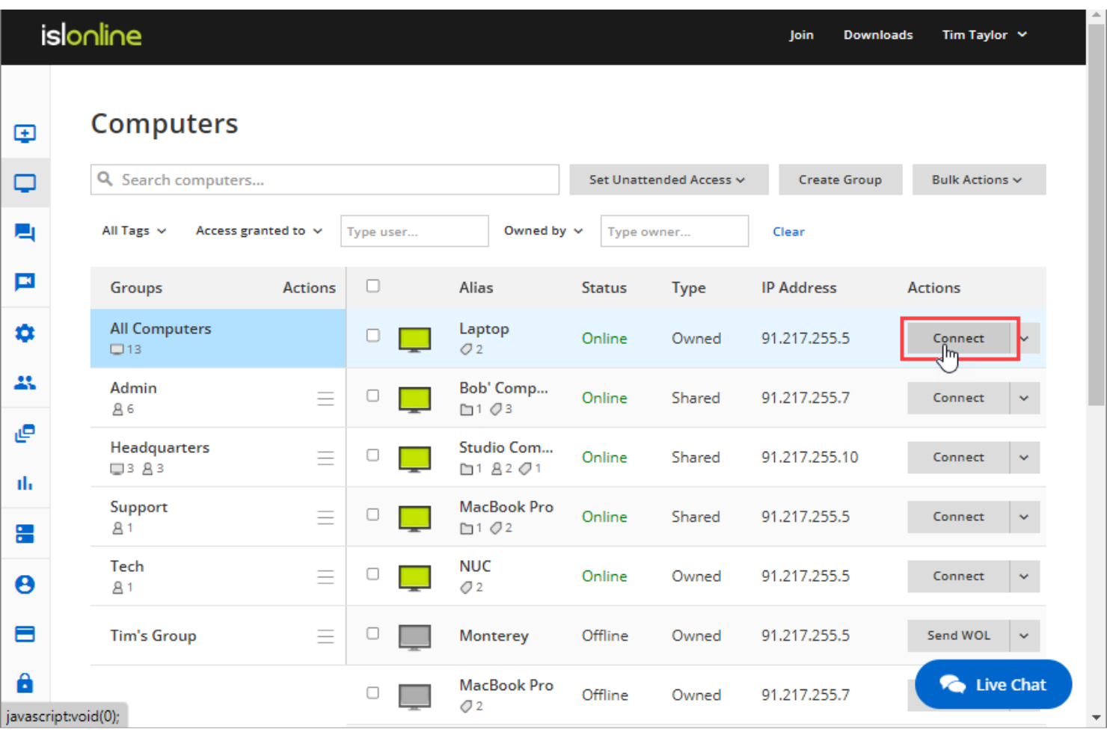
Task: Check the box for Monterey
Action: pos(372,633)
